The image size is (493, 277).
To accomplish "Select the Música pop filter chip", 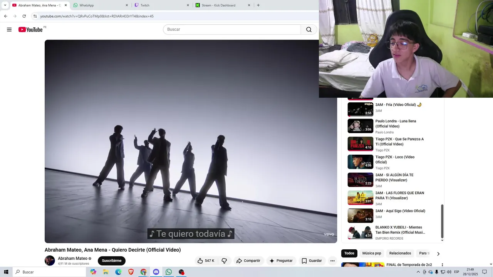I will pyautogui.click(x=372, y=253).
